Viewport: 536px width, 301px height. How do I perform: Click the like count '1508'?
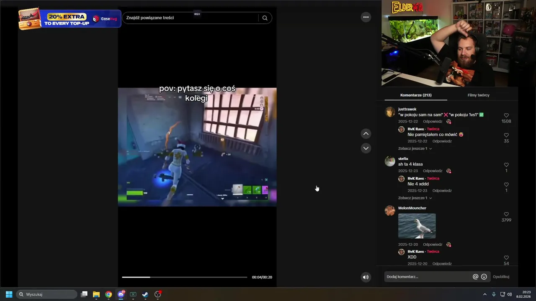tap(506, 121)
